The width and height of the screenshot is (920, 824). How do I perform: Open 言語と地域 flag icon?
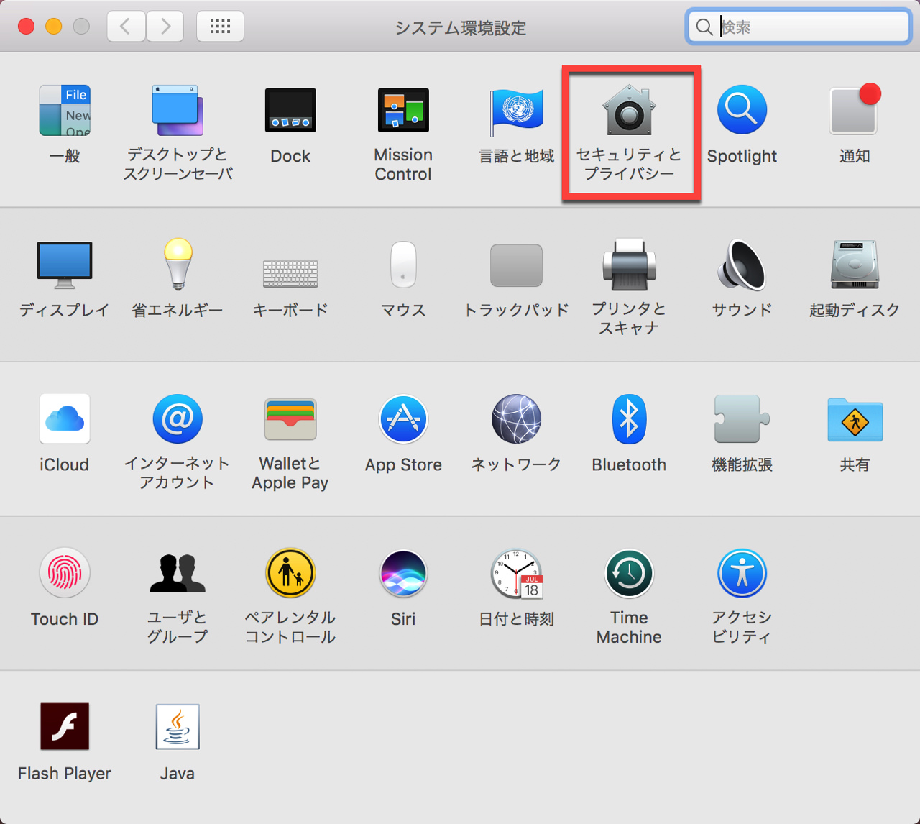point(516,111)
